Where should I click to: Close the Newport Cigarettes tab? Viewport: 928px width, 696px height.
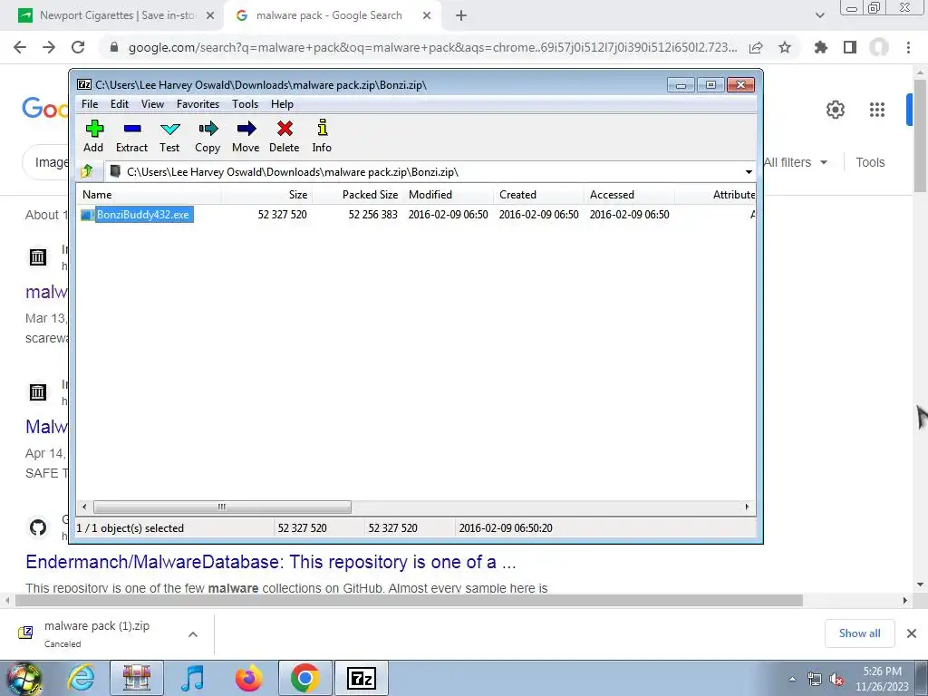[x=210, y=16]
